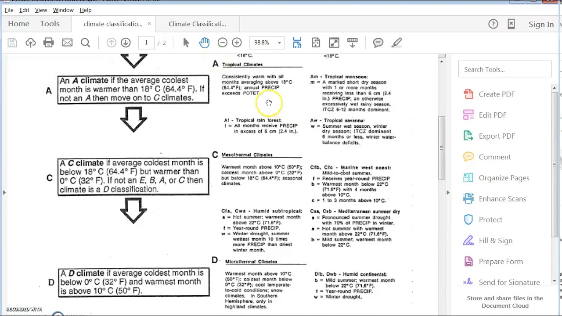Open the more page tools download-style icon
The image size is (562, 316).
click(x=353, y=43)
